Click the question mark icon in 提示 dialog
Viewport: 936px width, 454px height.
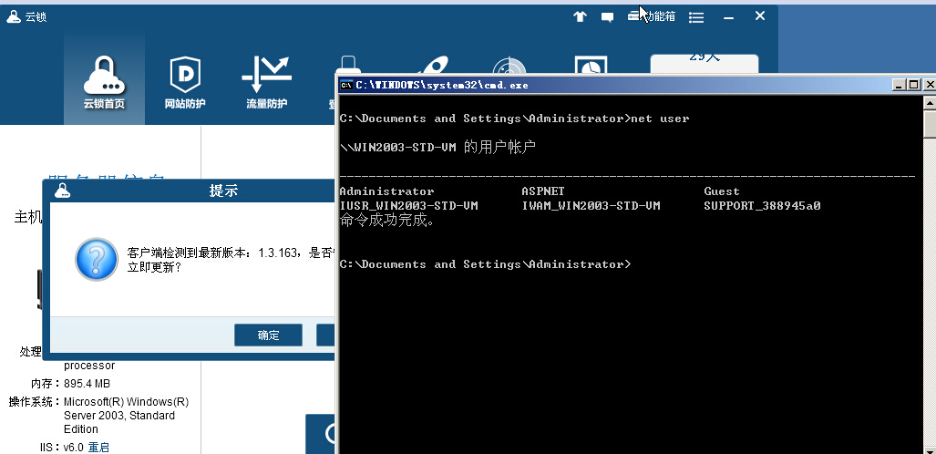point(96,259)
